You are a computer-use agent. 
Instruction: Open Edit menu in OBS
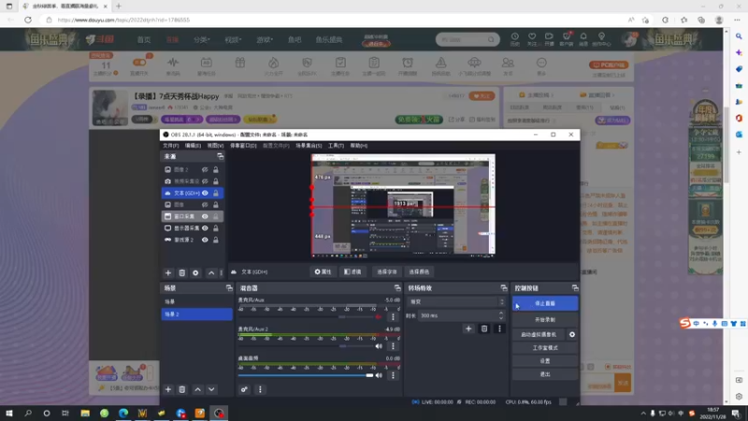tap(194, 146)
